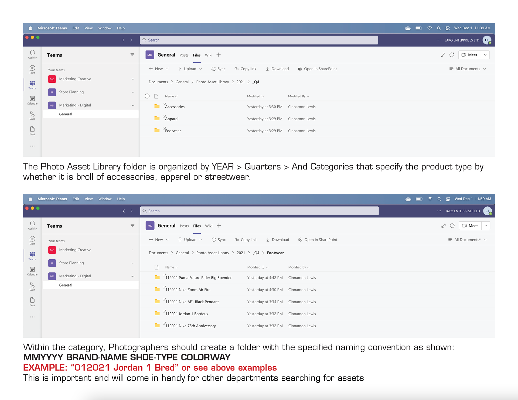Open Modified By column menu in lower screenshot
518x400 pixels.
(x=299, y=267)
